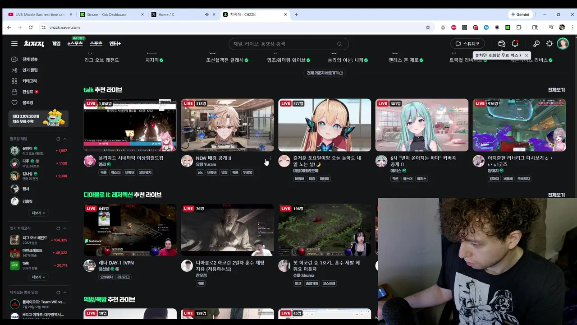Open options for NEW 배경 공개 stream
This screenshot has width=577, height=325.
(270, 159)
